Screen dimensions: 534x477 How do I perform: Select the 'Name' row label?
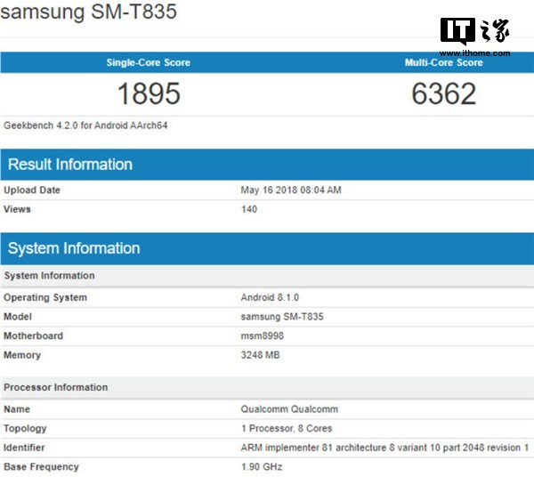[17, 409]
